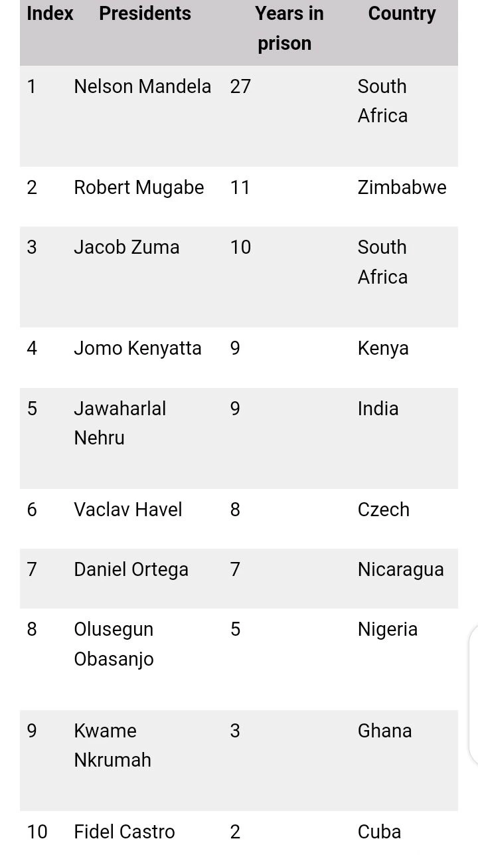Screen dimensions: 478x855
Task: Click on Vaclav Havel's name
Action: coord(128,510)
